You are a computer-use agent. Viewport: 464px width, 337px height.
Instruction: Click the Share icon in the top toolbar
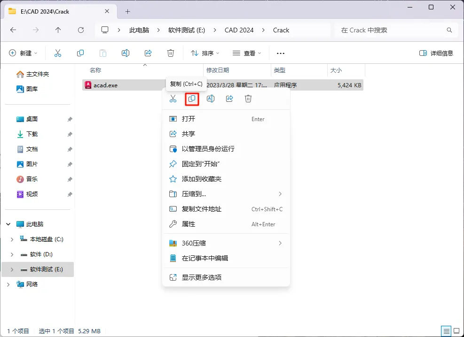[x=148, y=53]
